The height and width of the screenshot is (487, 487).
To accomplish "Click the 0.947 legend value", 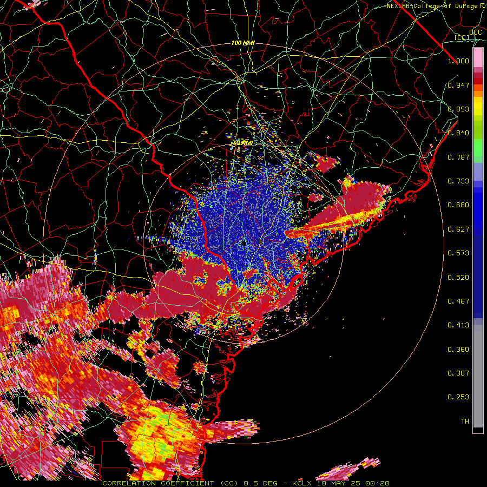I will pyautogui.click(x=458, y=85).
